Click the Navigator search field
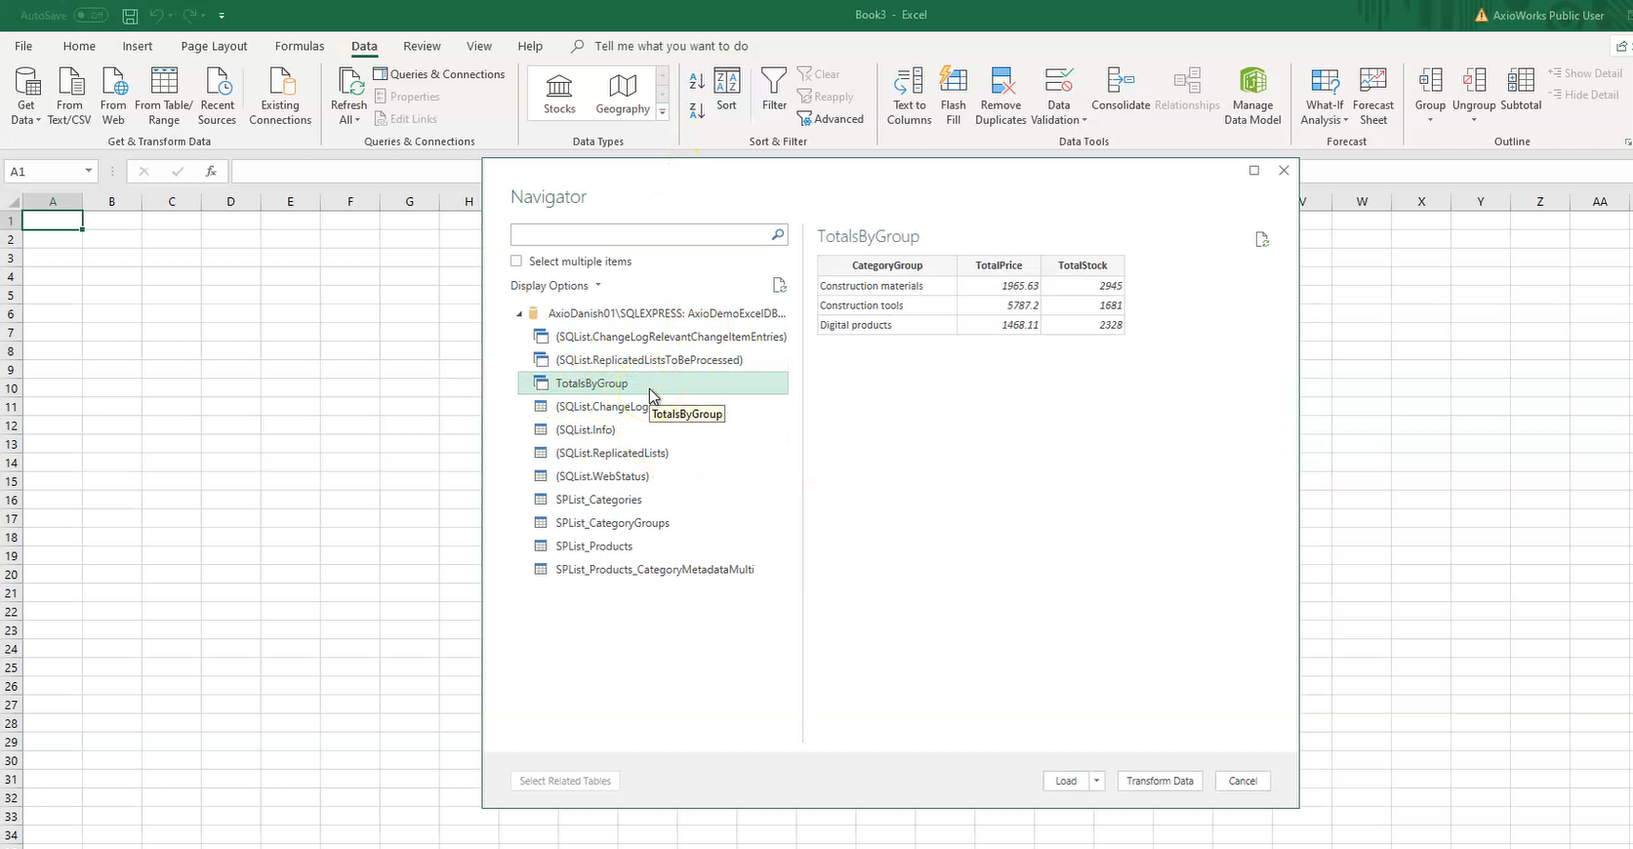1633x849 pixels. (640, 235)
